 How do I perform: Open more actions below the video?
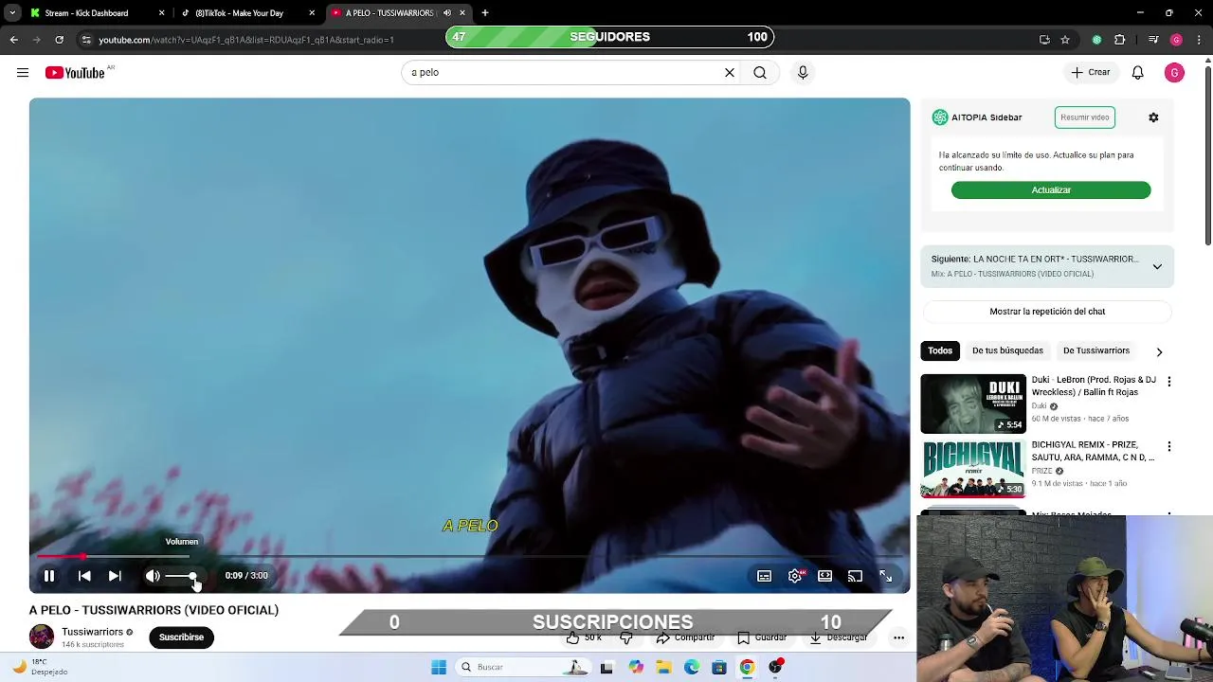(898, 637)
